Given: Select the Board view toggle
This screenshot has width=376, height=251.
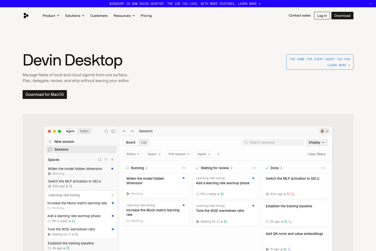Looking at the screenshot, I should (131, 142).
